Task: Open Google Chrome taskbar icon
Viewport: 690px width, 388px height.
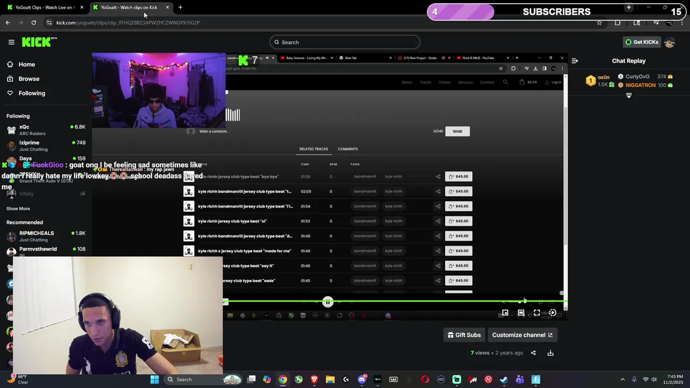Action: [282, 379]
